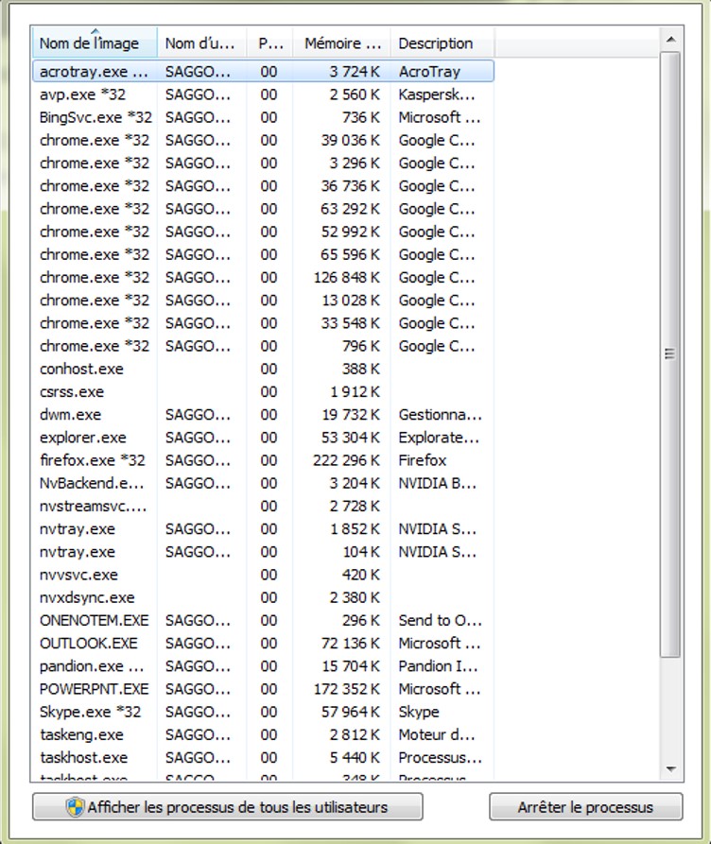Select chrome.exe using 39 036 K
This screenshot has width=711, height=844.
coord(264,141)
